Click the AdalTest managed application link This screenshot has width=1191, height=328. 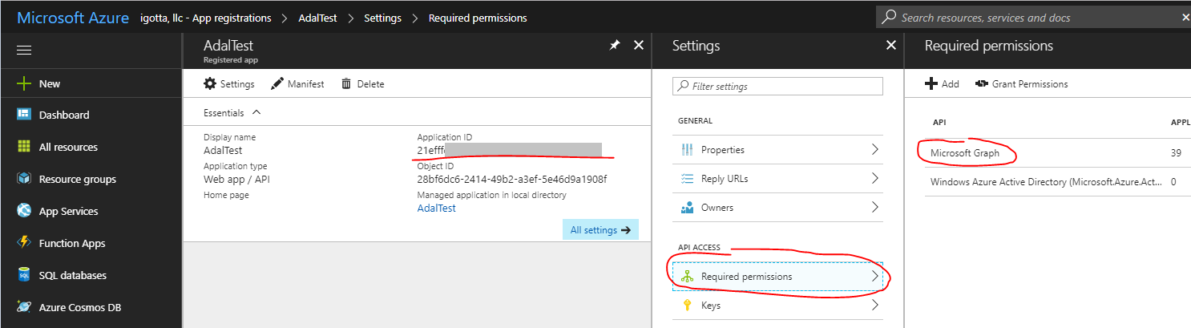pos(436,208)
